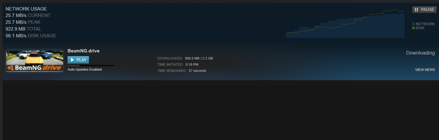Screen dimensions: 439x140
Task: Click the blue Network legend swatch
Action: coord(413,24)
